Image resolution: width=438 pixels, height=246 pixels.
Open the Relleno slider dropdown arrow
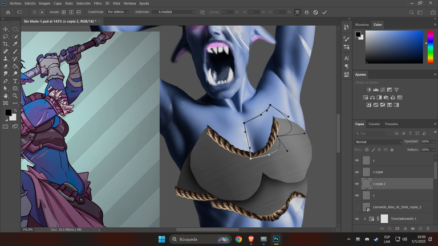(x=434, y=150)
